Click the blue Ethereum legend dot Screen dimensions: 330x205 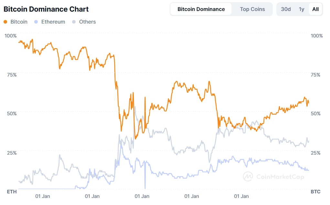click(36, 22)
